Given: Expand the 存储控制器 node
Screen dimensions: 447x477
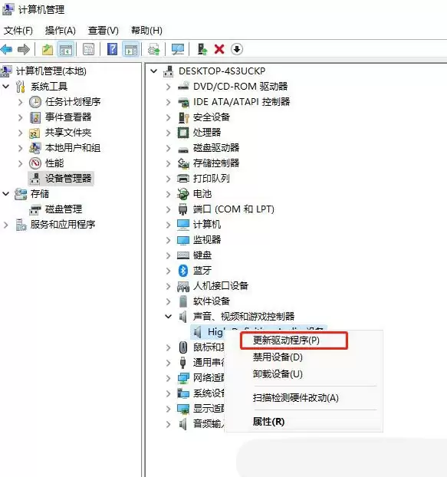Looking at the screenshot, I should pos(168,163).
